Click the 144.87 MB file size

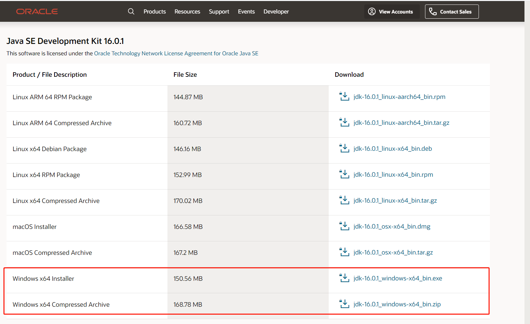188,97
